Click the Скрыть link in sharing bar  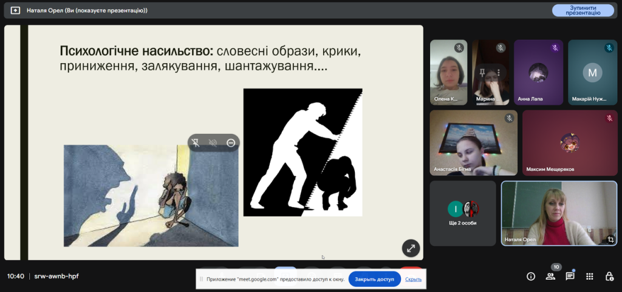coord(413,279)
